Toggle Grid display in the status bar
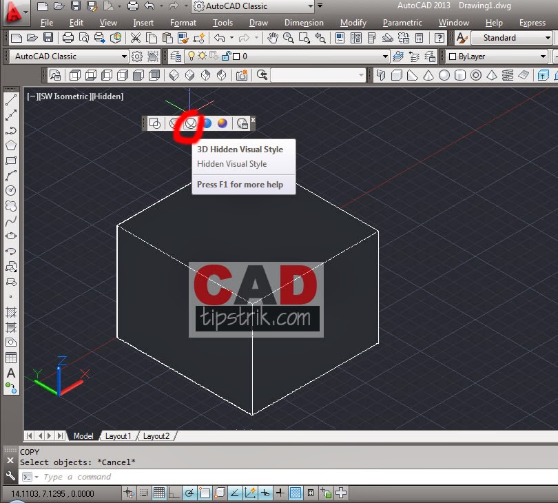This screenshot has width=558, height=503. pyautogui.click(x=158, y=493)
